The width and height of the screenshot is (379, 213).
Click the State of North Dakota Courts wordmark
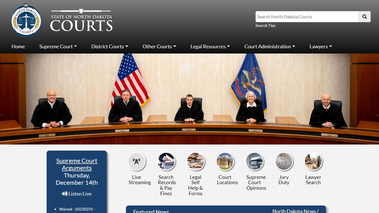pos(81,20)
